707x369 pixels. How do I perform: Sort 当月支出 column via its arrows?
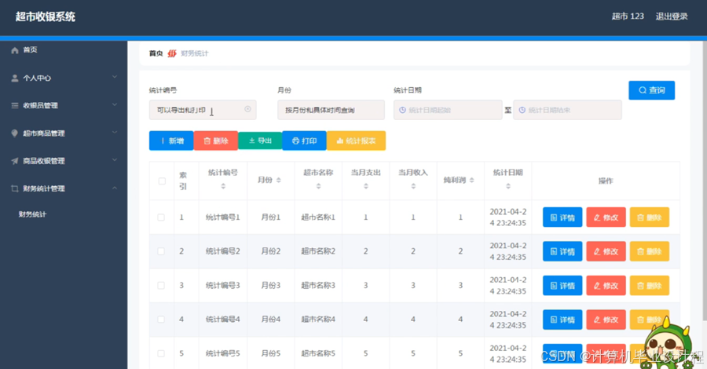pyautogui.click(x=366, y=186)
